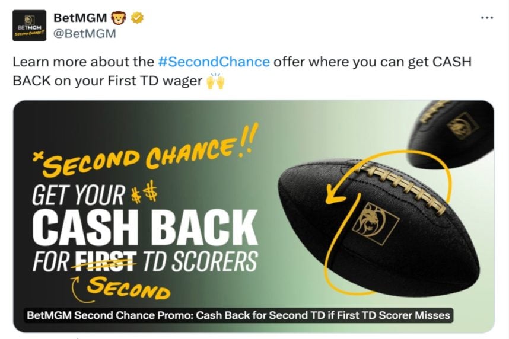Open the #SecondChance hashtag link

(214, 62)
